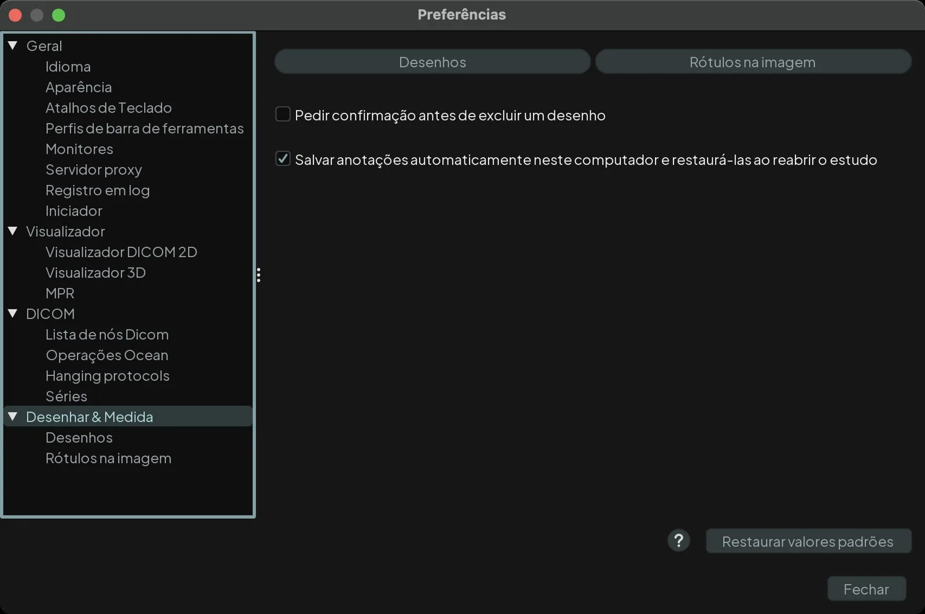The image size is (925, 614).
Task: Switch to the Desenhos tab button
Action: click(x=432, y=62)
